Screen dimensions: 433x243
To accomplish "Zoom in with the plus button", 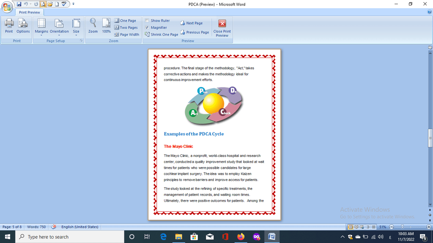I will pyautogui.click(x=429, y=227).
